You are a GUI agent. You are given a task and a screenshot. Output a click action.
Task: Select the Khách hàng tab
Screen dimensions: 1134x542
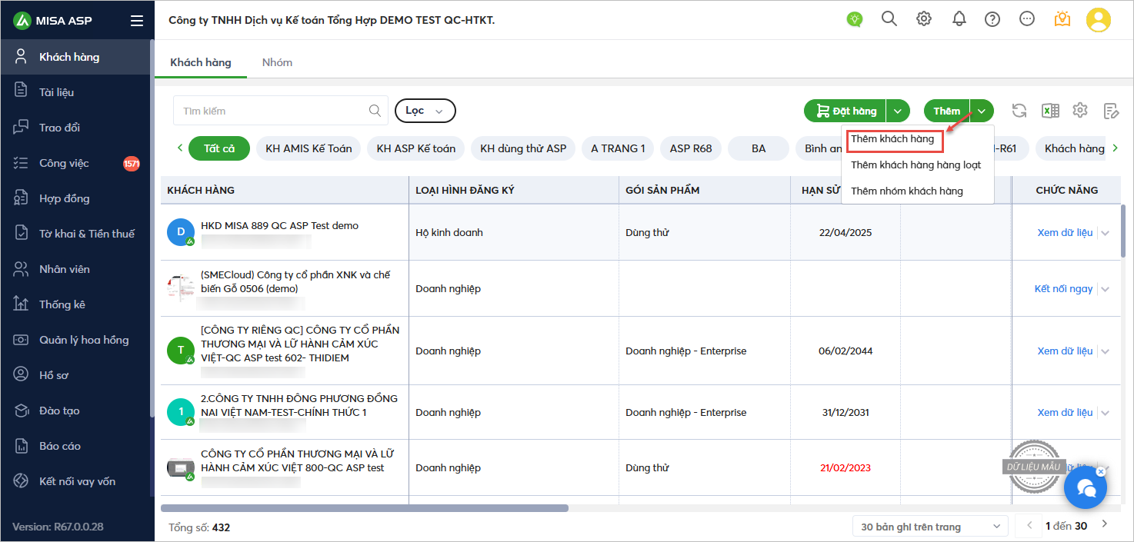pos(201,62)
